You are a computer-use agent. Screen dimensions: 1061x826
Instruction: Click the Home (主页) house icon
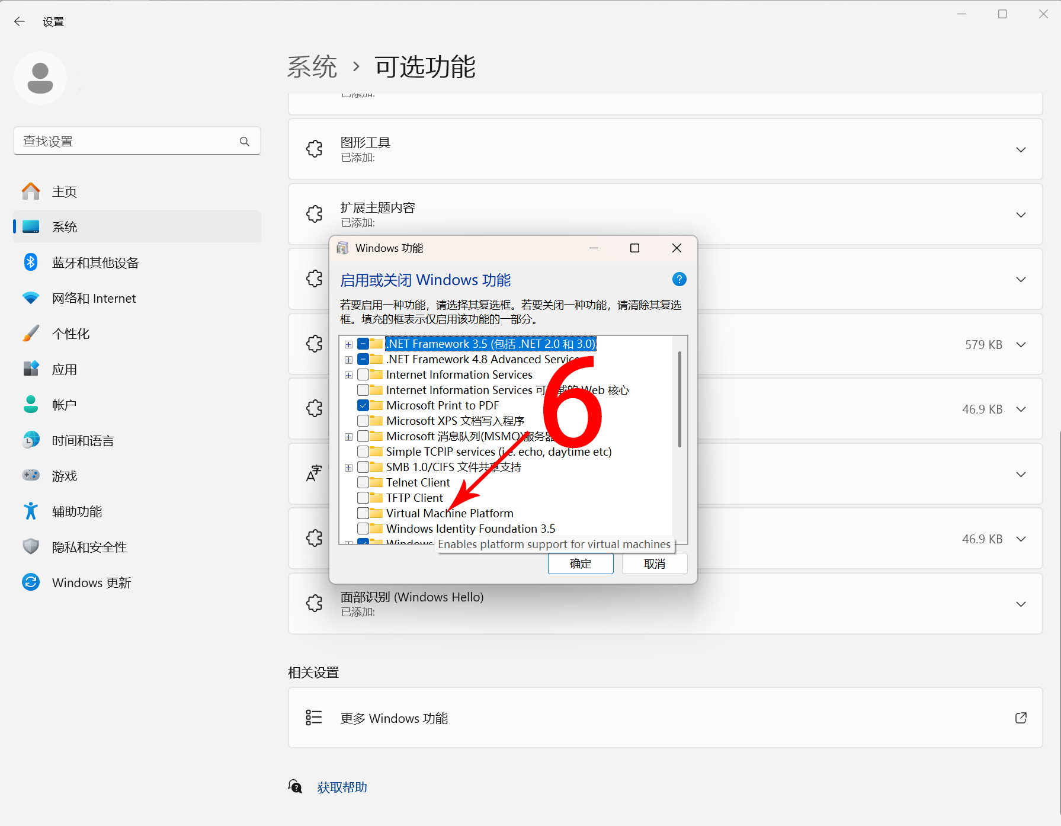(31, 191)
